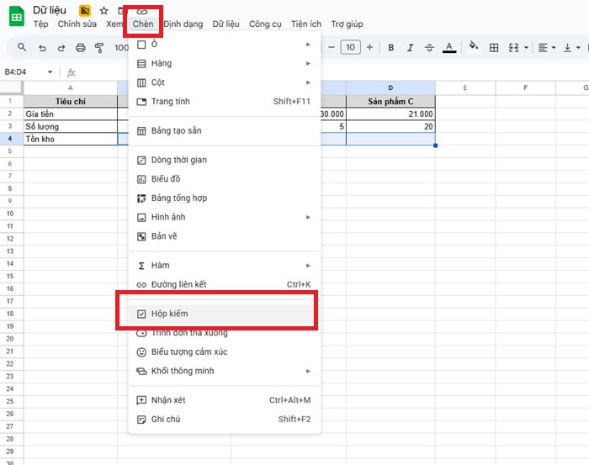589x465 pixels.
Task: Star the Dữ liệu document
Action: pyautogui.click(x=104, y=10)
